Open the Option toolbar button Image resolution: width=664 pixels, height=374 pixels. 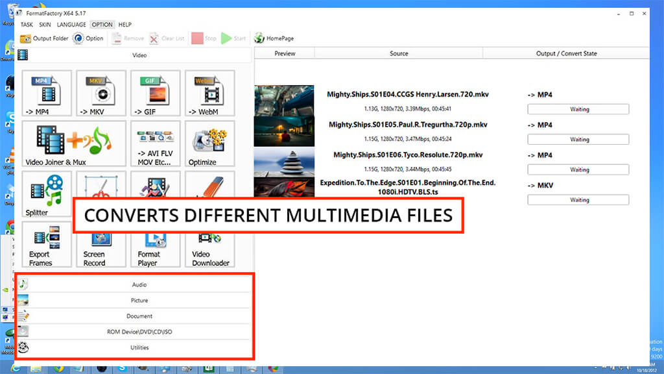tap(88, 38)
